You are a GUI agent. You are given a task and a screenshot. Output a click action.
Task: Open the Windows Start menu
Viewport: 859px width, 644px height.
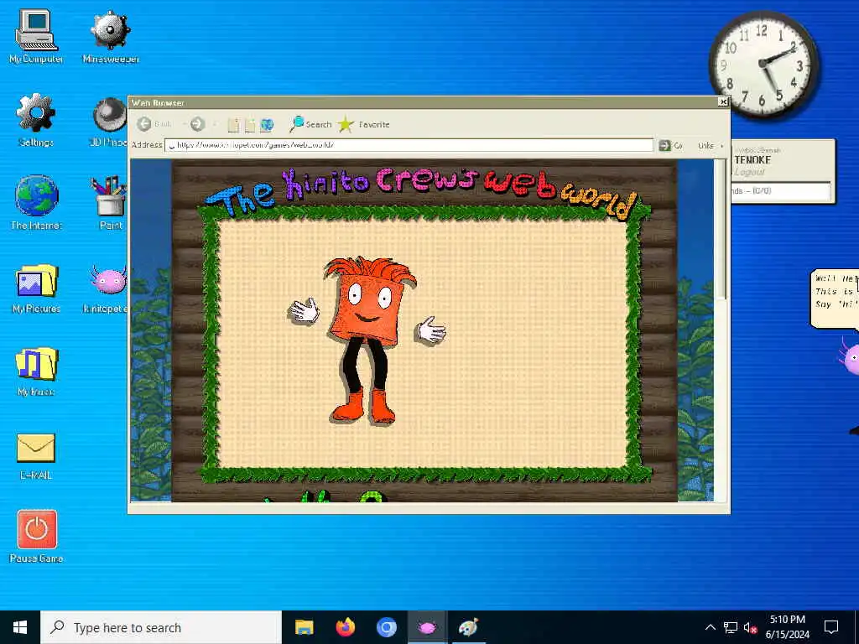click(x=20, y=627)
